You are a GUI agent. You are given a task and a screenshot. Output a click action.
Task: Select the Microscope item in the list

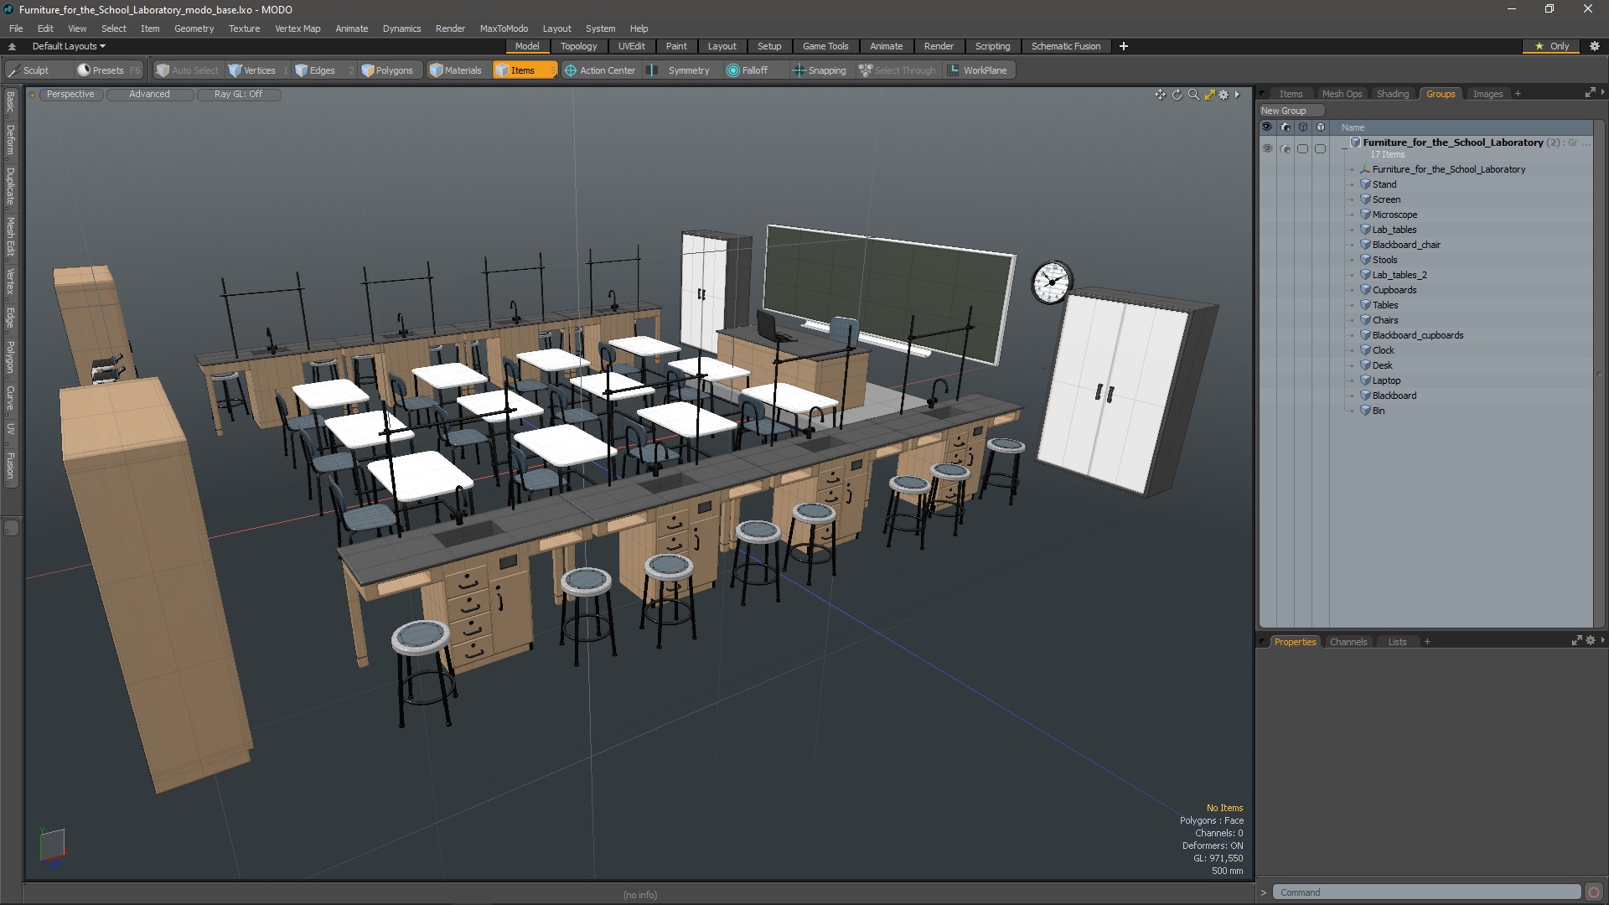tap(1394, 215)
